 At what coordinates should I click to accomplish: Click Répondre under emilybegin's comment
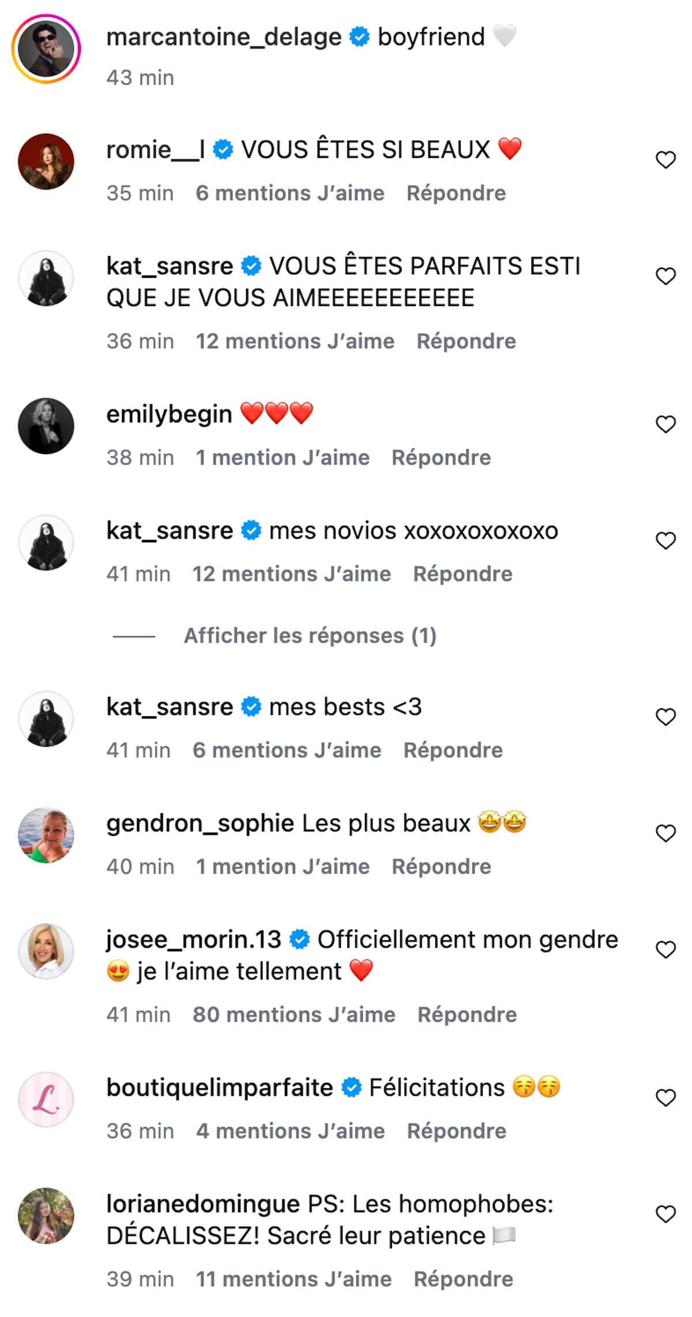coord(441,457)
